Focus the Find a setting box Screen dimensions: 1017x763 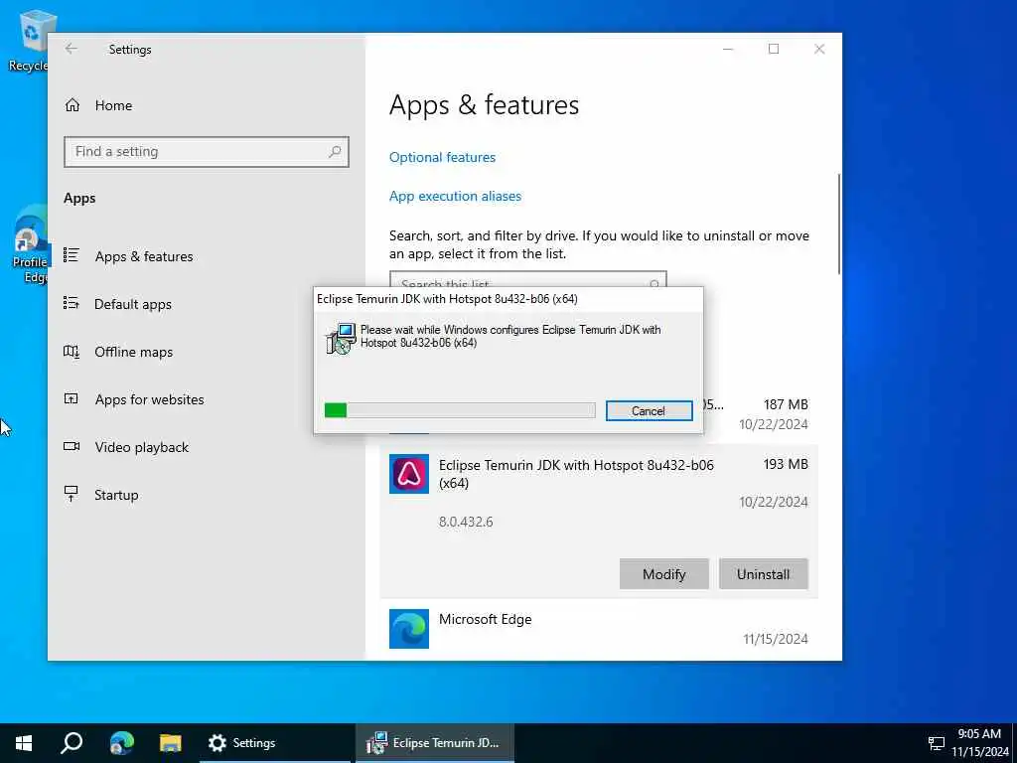(207, 151)
